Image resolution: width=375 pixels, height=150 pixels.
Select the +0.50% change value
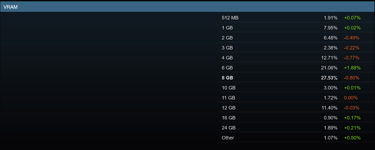coord(352,138)
